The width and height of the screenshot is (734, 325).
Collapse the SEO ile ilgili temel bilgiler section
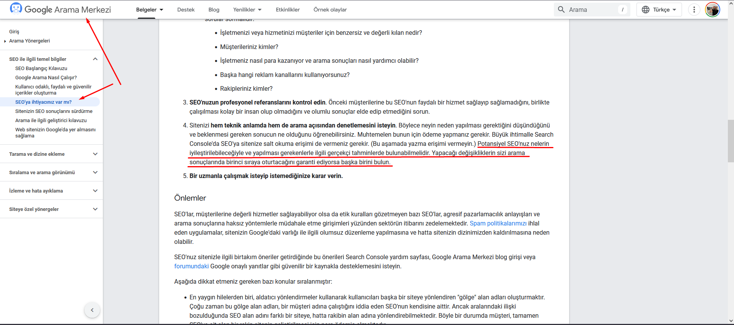(x=95, y=59)
